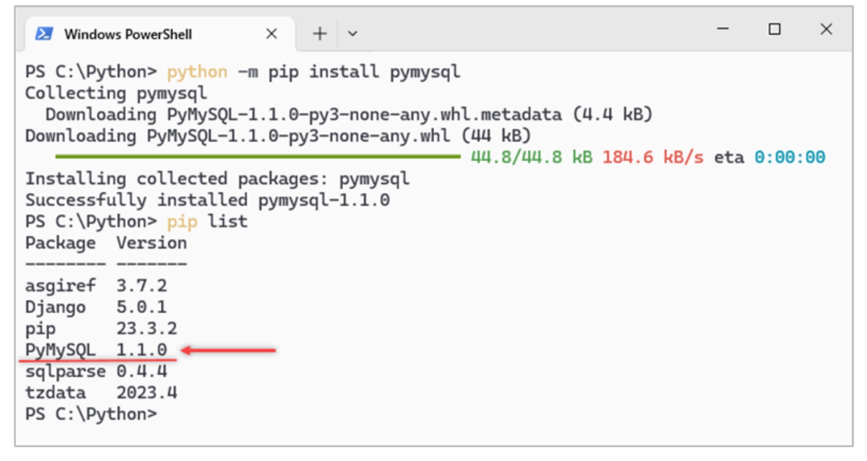The height and width of the screenshot is (461, 867).
Task: Click the blue eta 0:00:00 value
Action: pyautogui.click(x=790, y=157)
